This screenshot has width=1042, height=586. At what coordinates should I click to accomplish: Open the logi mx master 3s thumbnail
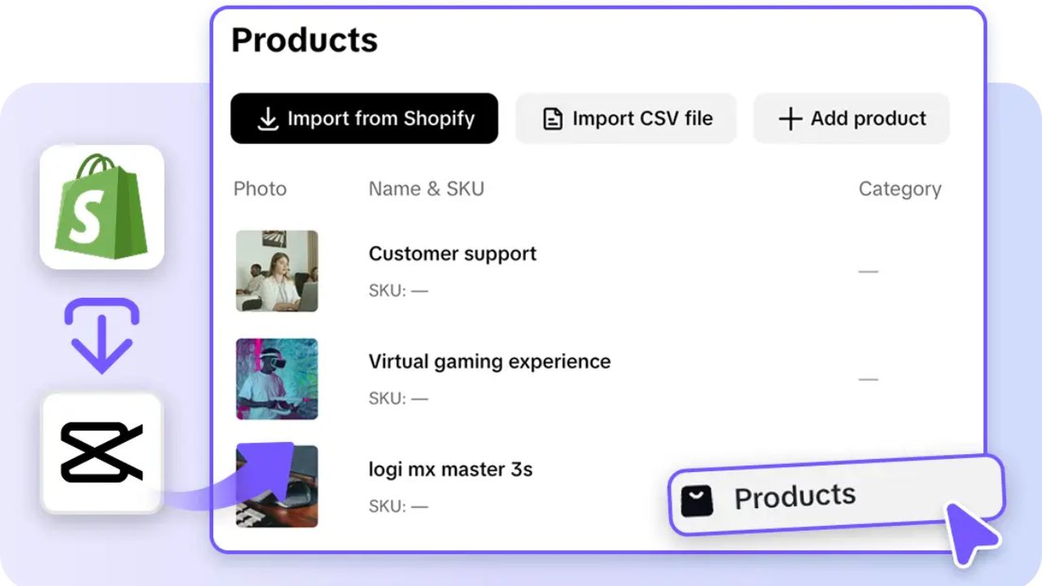276,486
